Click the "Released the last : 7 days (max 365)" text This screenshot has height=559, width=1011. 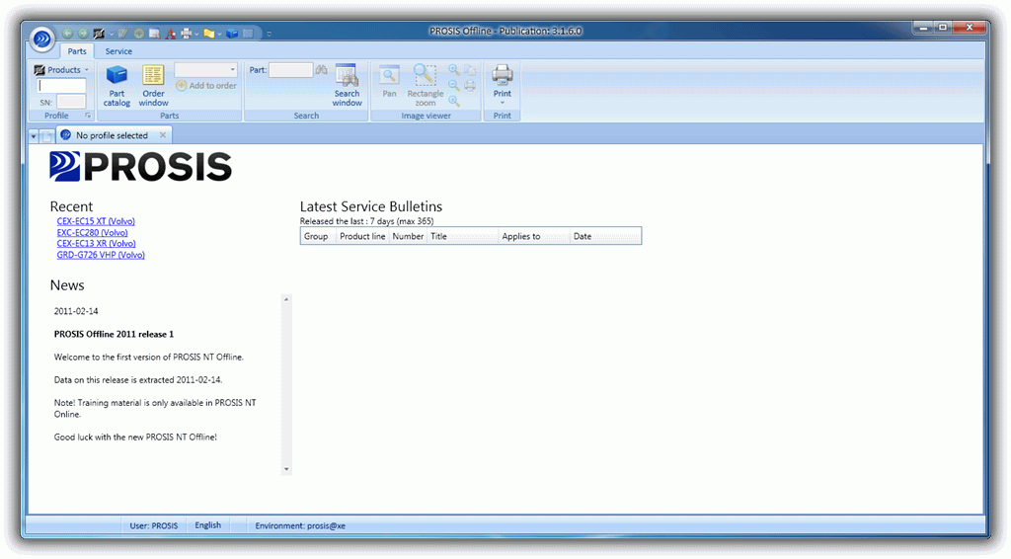(x=367, y=221)
